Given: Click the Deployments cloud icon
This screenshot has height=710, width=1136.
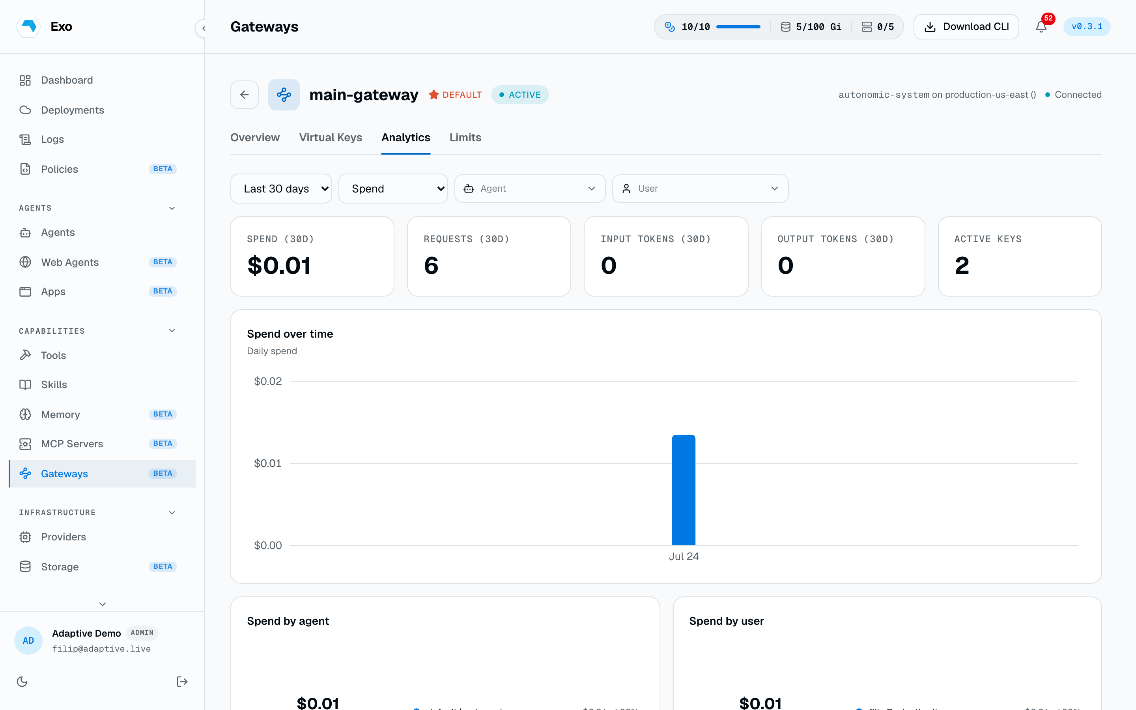Looking at the screenshot, I should pyautogui.click(x=25, y=110).
